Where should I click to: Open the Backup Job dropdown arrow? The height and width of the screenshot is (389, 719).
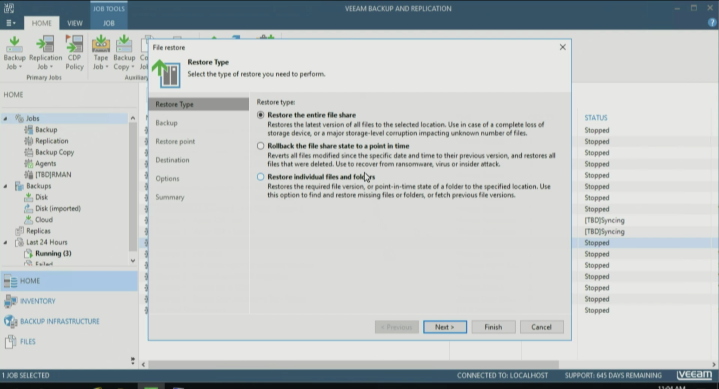(x=20, y=67)
